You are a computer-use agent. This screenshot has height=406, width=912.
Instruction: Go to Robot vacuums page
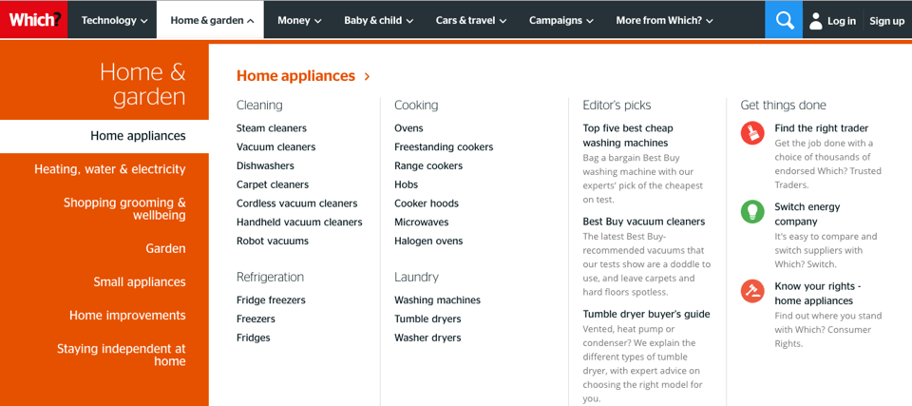coord(273,242)
